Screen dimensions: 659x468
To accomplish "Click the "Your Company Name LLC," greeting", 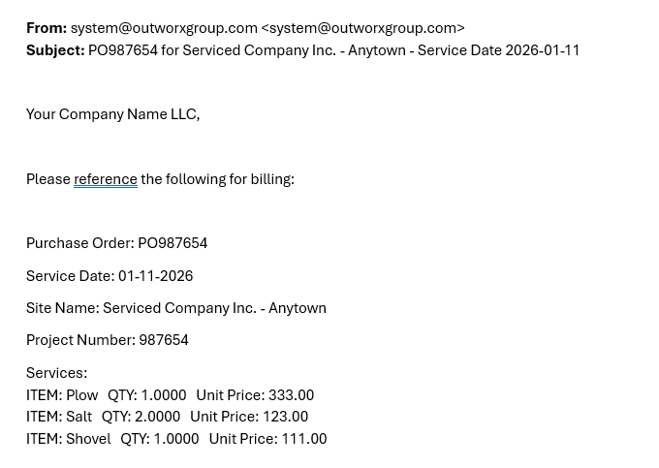I will pos(112,114).
